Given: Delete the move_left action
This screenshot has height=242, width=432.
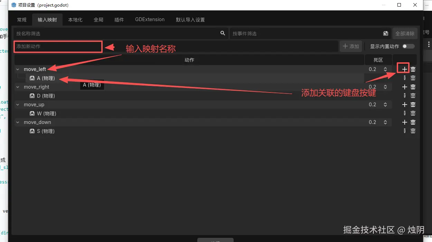Looking at the screenshot, I should point(413,69).
